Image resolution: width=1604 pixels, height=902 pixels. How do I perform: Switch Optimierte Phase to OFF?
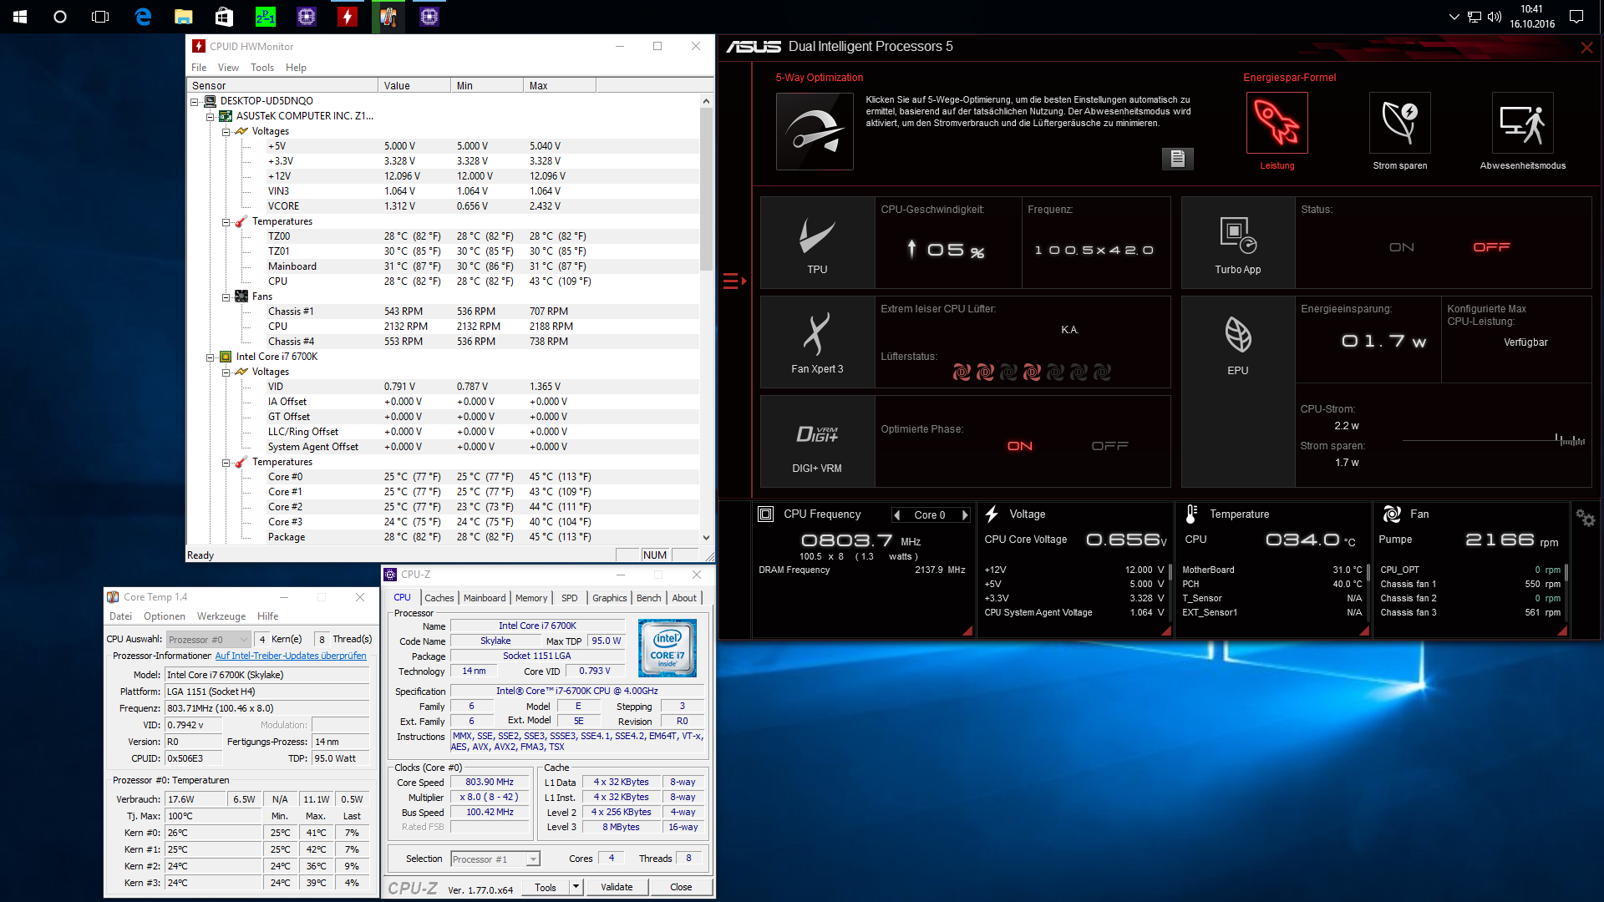tap(1109, 446)
